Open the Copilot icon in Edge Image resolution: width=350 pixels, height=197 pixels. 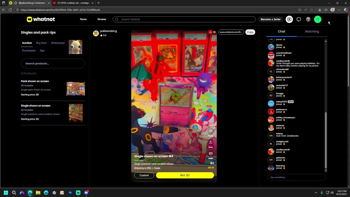346,10
